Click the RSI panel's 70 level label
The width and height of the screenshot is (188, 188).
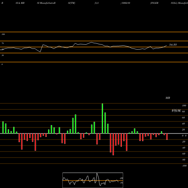click(x=3, y=43)
